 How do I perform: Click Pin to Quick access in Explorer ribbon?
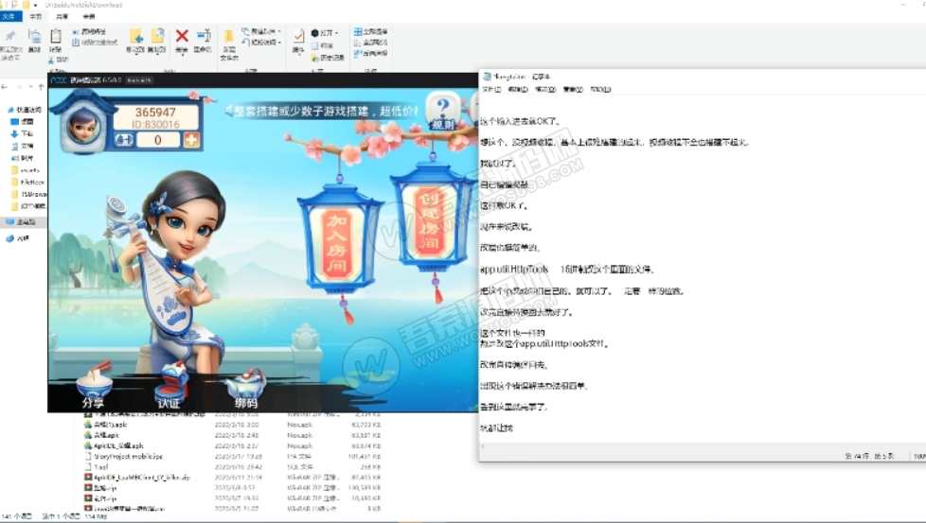(x=10, y=44)
